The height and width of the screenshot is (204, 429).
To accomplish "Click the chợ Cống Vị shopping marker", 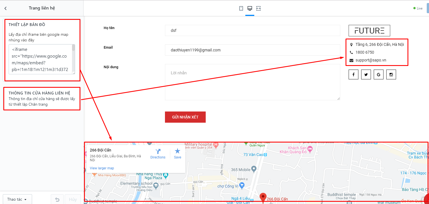I will click(x=242, y=185).
